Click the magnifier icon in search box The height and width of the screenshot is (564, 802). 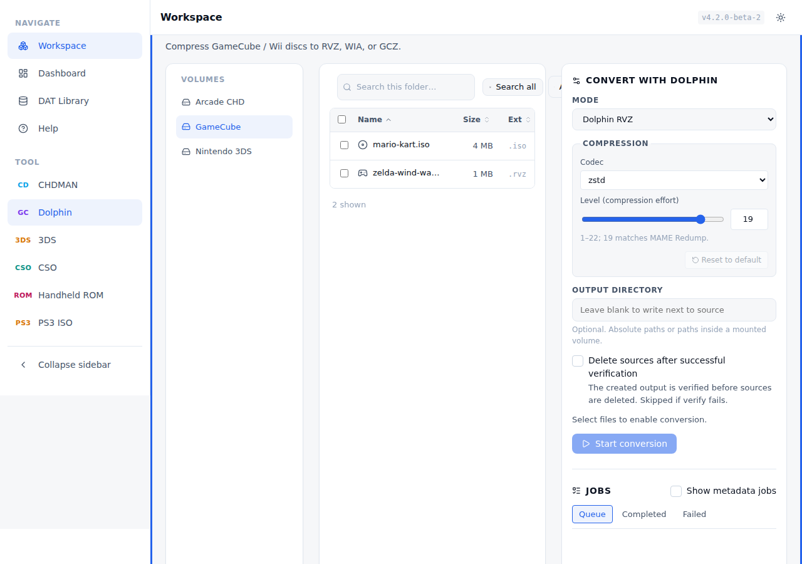347,87
